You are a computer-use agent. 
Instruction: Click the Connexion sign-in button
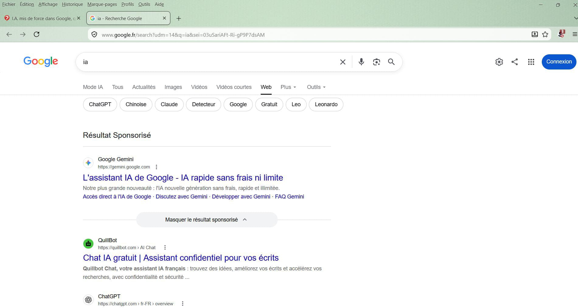(x=559, y=62)
